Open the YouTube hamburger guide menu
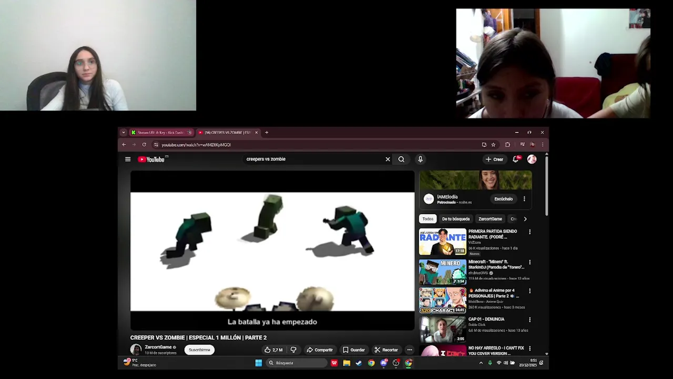This screenshot has height=379, width=673. point(128,159)
